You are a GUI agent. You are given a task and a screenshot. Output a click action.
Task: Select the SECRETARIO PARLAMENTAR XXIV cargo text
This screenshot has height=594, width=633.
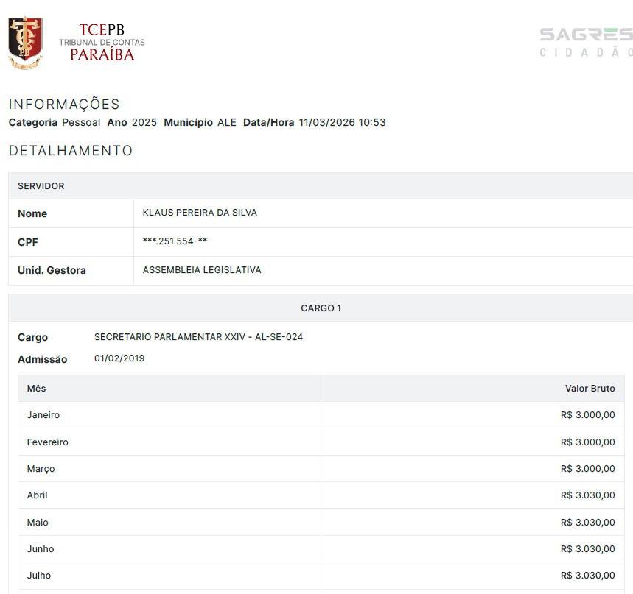(x=199, y=336)
